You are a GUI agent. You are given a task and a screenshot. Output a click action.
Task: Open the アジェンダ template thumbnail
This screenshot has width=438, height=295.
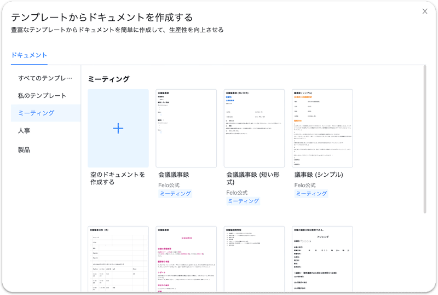click(x=322, y=259)
